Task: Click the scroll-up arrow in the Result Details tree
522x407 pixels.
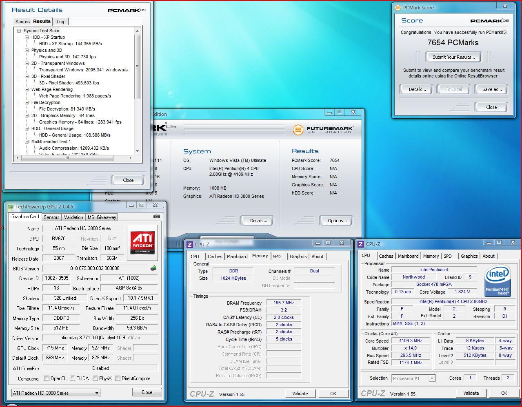Action: coord(138,31)
